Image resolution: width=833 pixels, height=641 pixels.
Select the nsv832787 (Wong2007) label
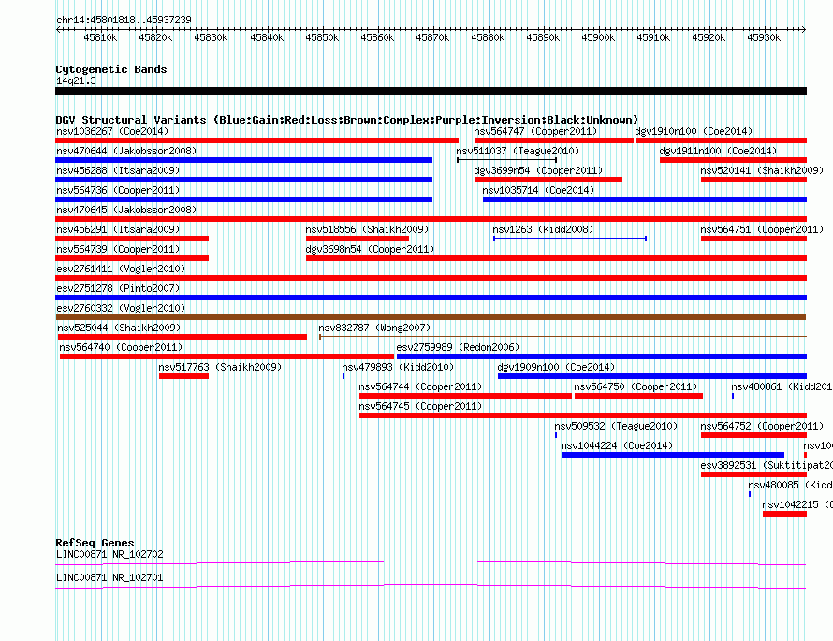(x=374, y=328)
